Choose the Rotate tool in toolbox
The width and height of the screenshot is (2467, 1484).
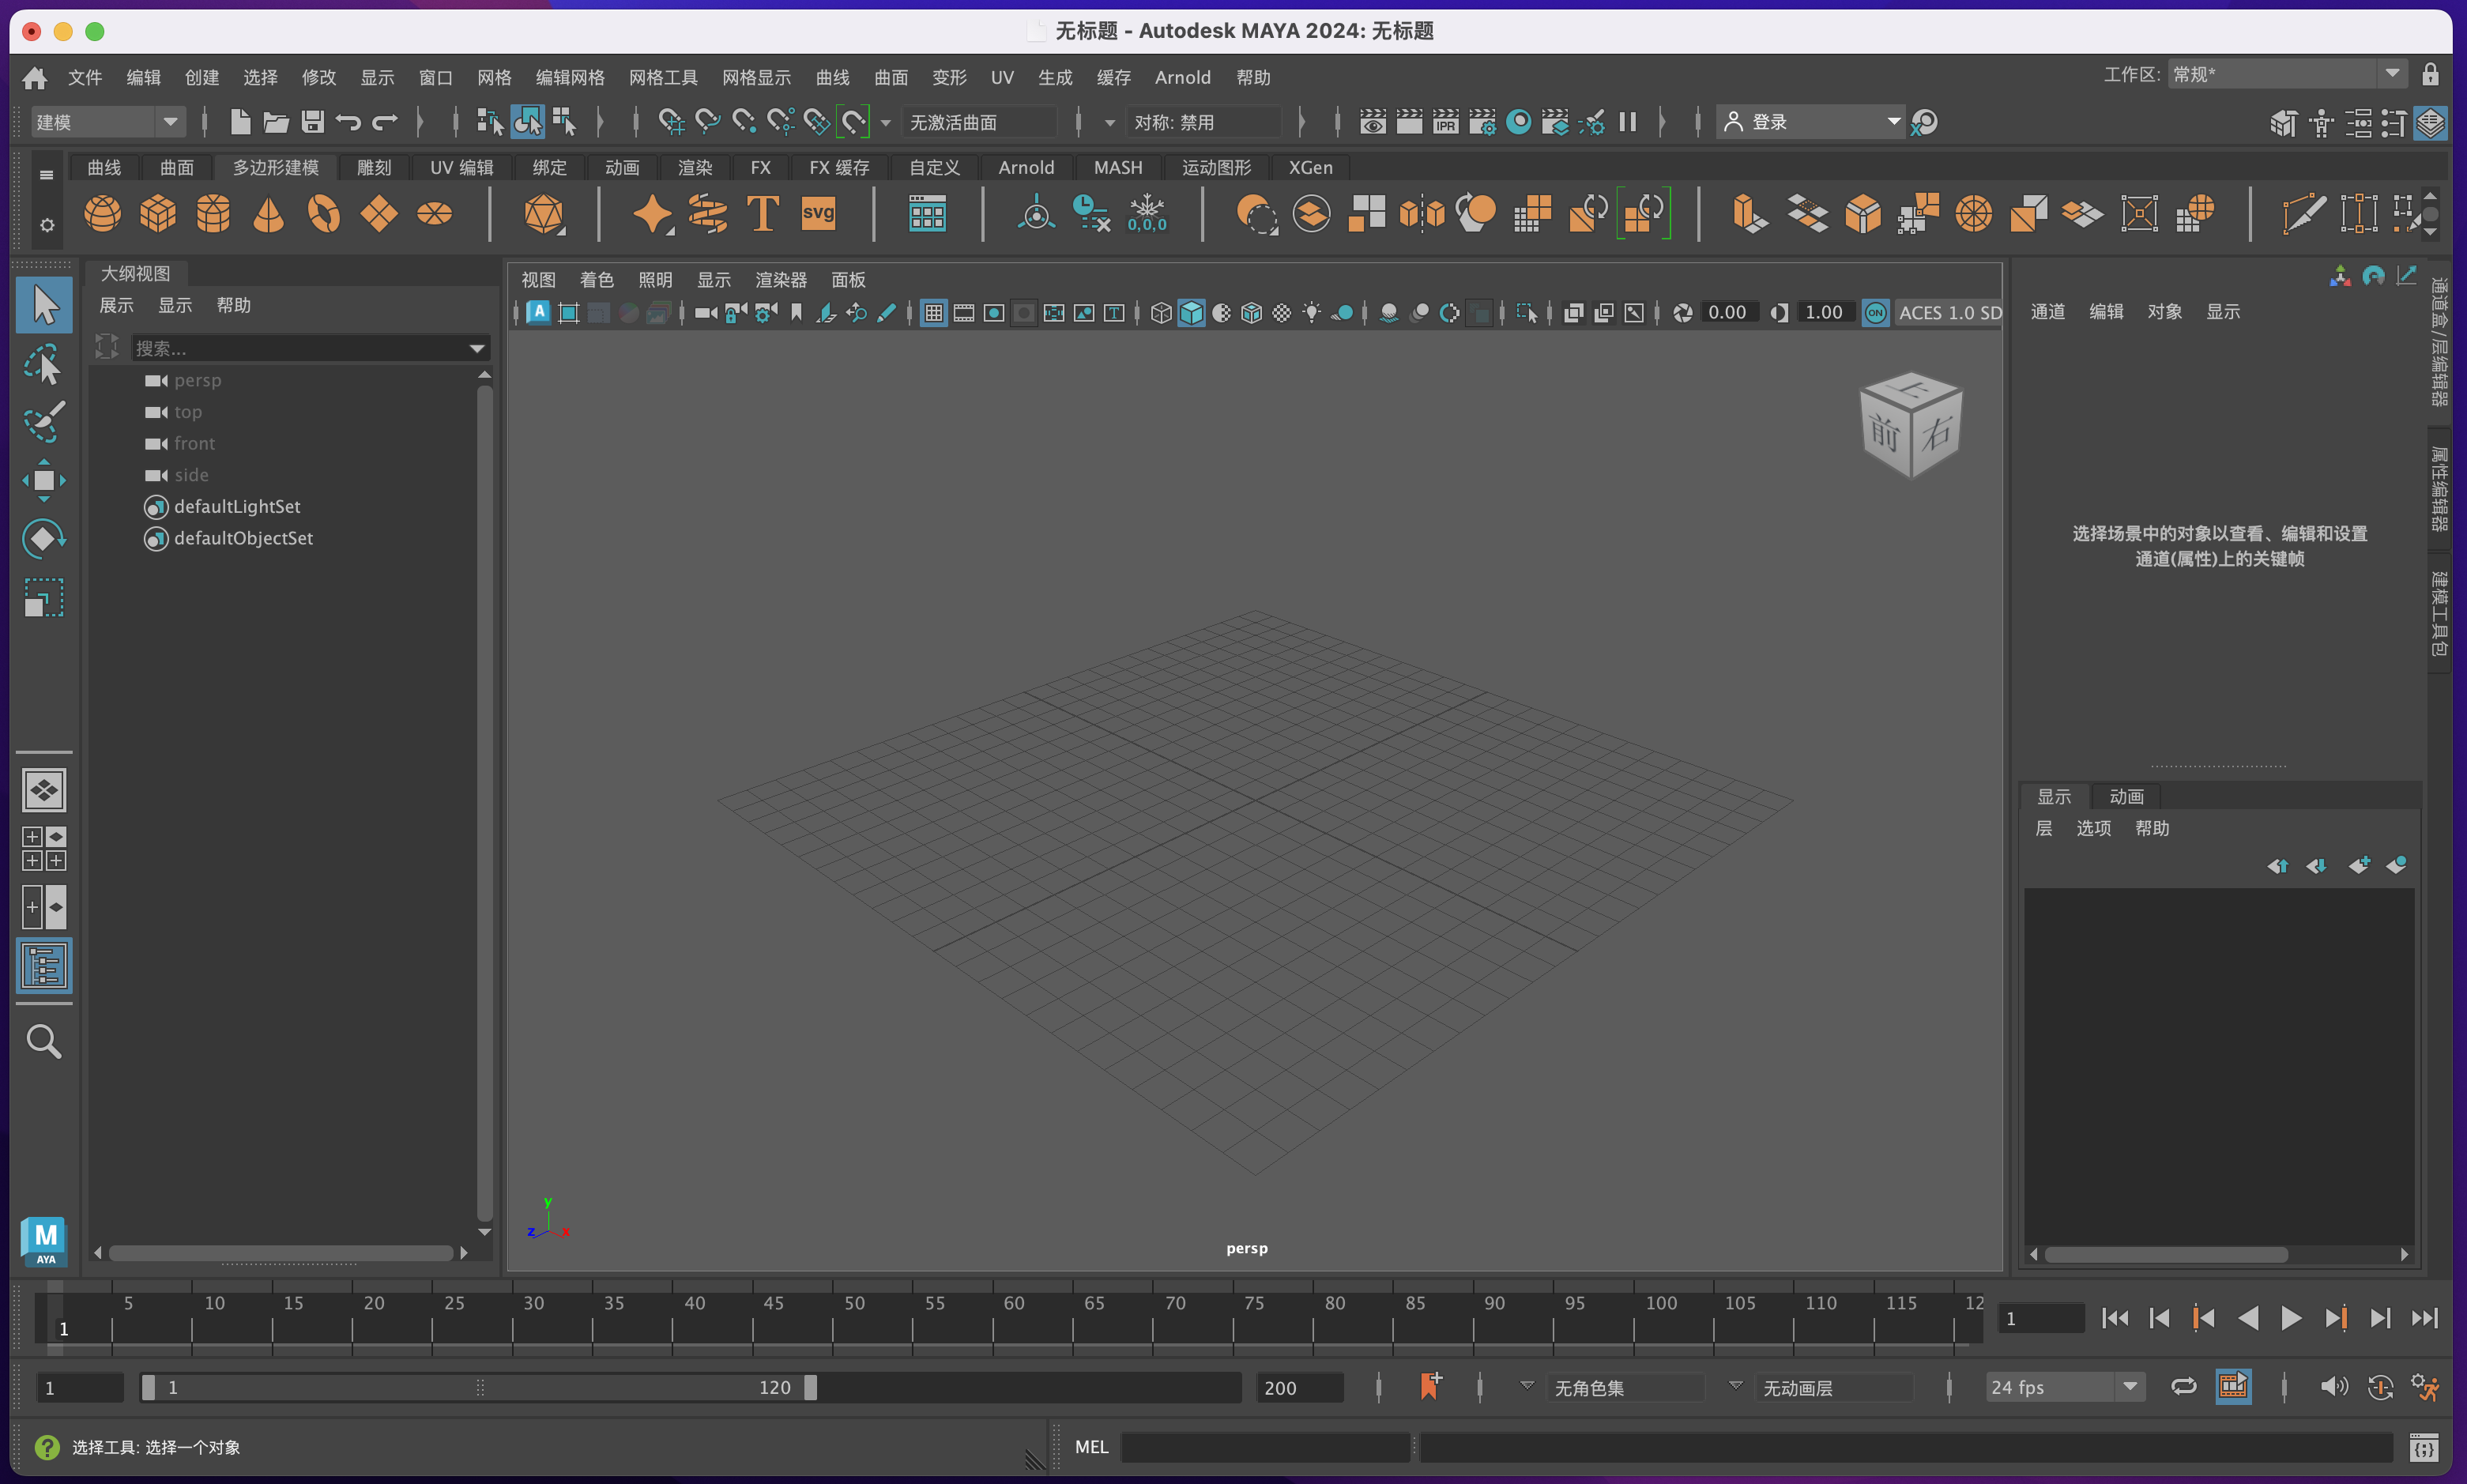coord(43,539)
